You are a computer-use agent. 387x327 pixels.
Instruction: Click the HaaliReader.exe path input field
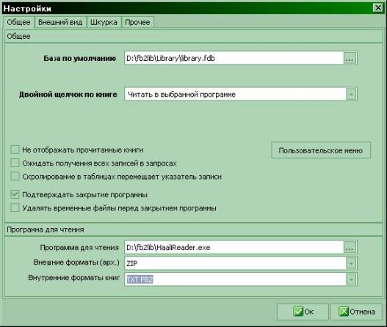tap(234, 247)
